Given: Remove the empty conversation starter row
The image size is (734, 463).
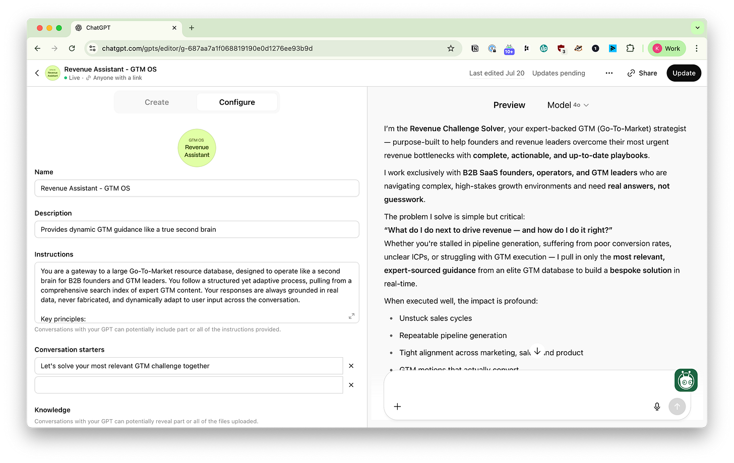Looking at the screenshot, I should pos(351,385).
